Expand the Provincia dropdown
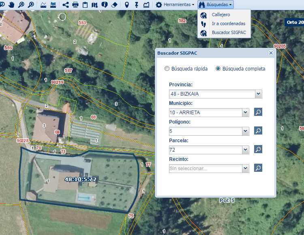 tap(258, 94)
